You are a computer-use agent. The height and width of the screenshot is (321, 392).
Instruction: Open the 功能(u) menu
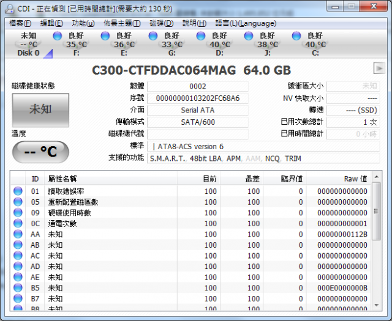pyautogui.click(x=83, y=23)
